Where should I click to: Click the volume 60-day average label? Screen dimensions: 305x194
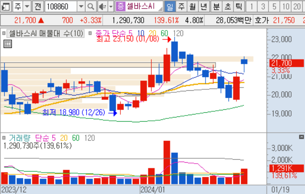click(76, 138)
